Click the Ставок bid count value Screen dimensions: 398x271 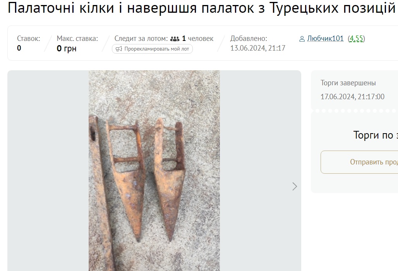[19, 48]
